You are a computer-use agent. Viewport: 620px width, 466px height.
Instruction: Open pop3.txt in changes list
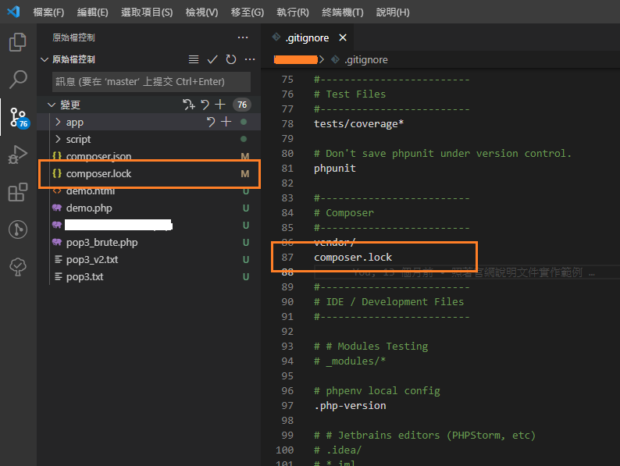coord(84,276)
